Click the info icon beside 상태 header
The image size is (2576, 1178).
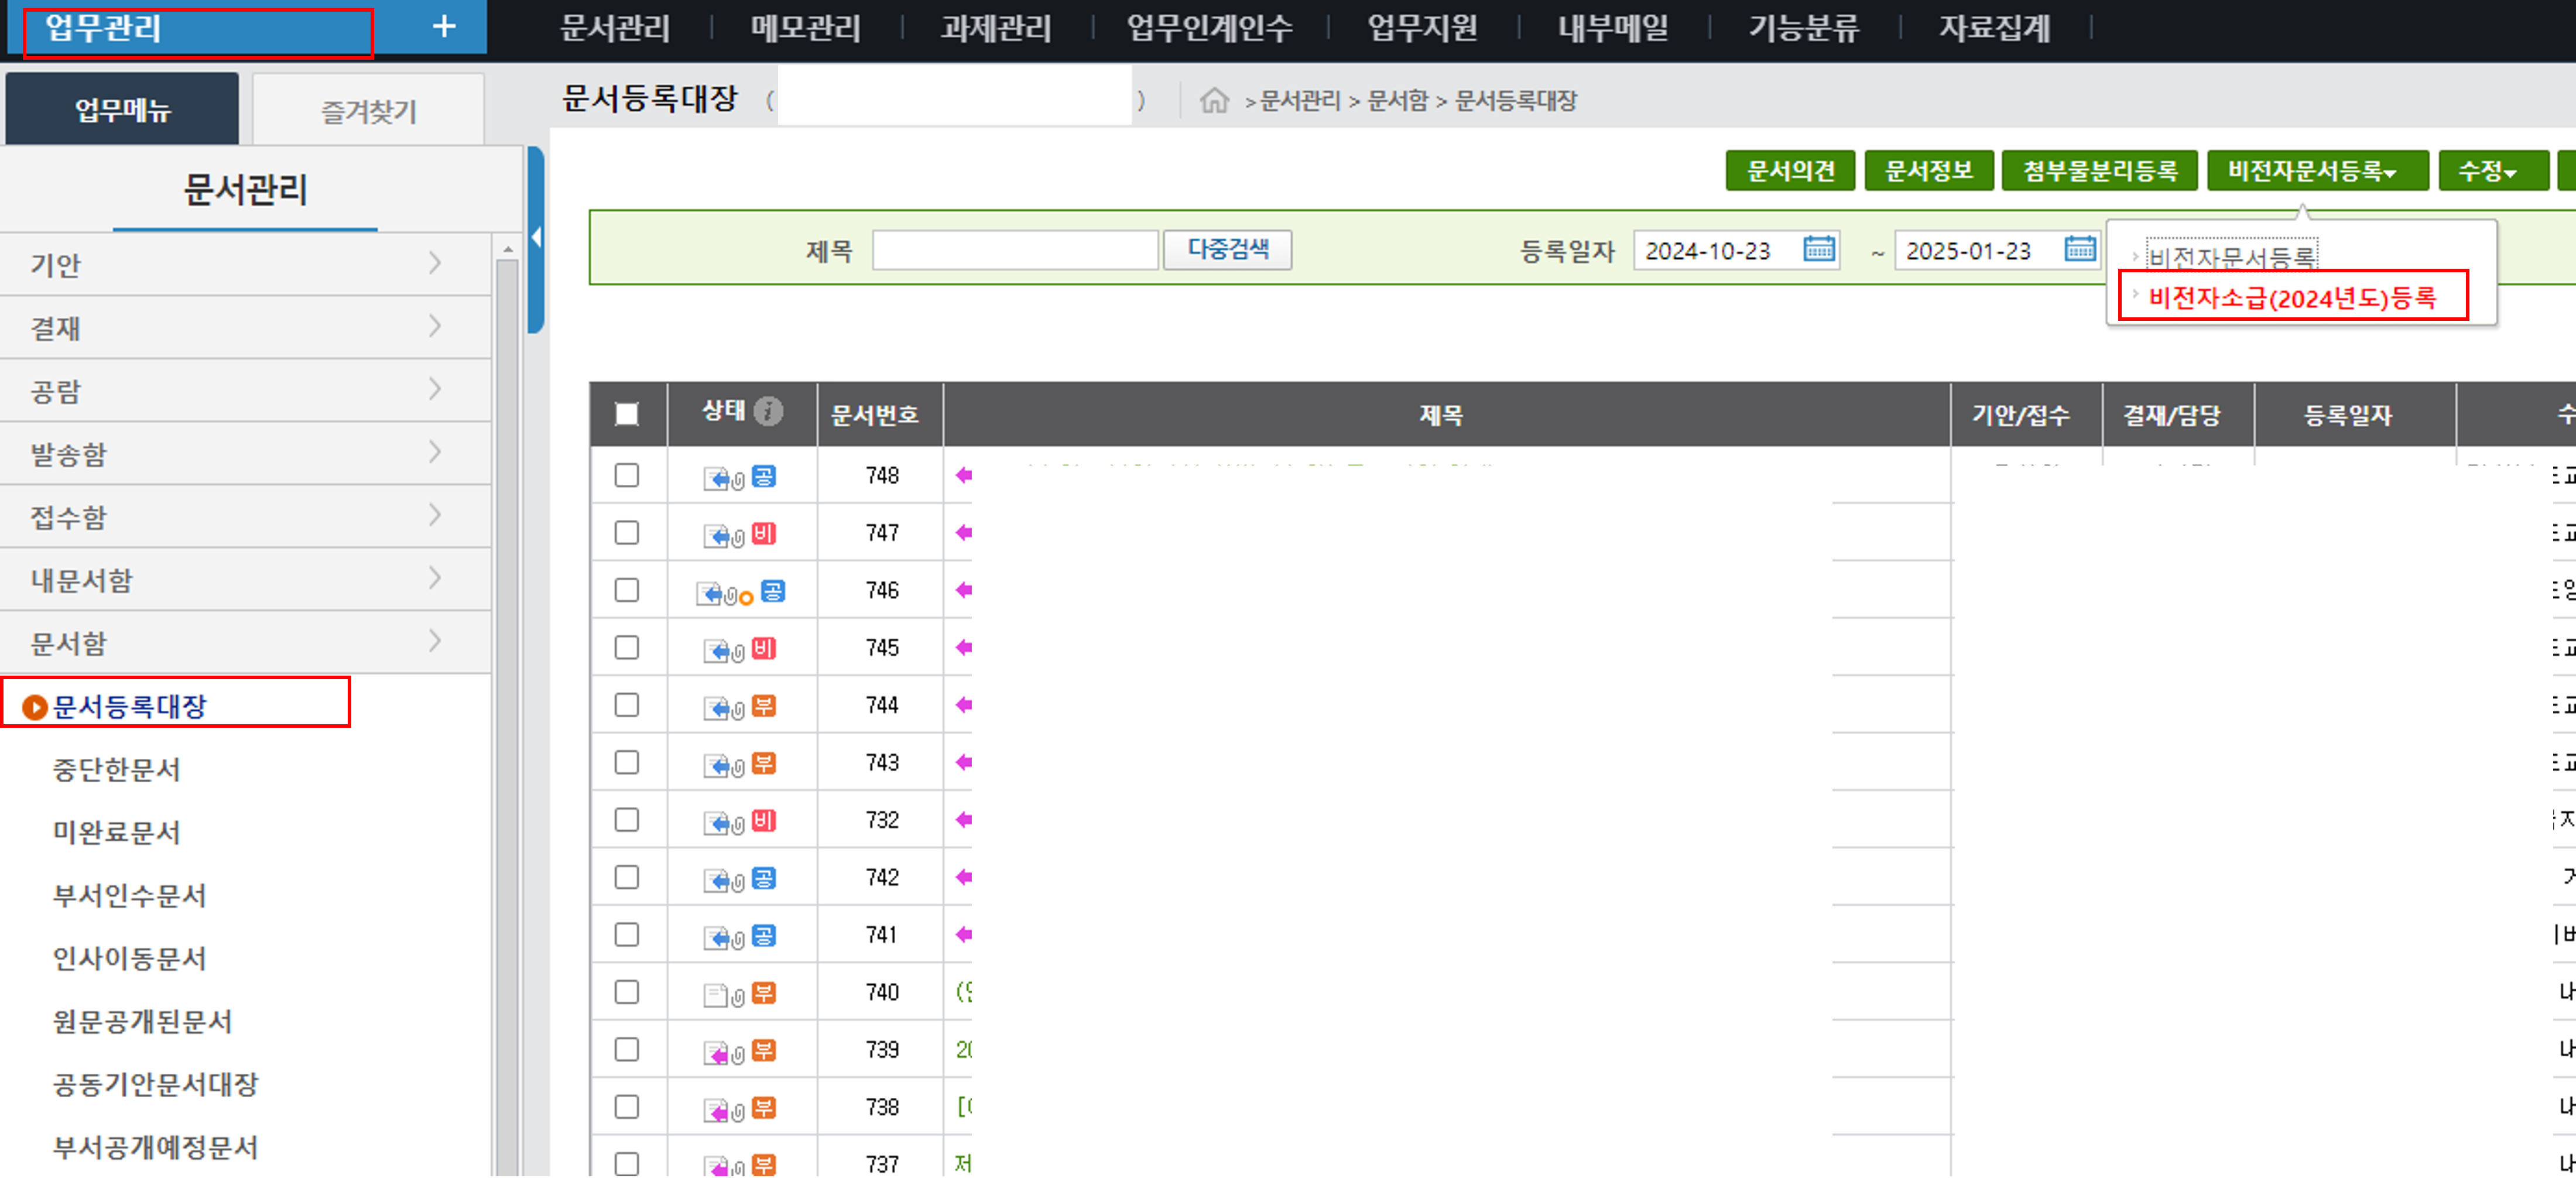point(768,412)
